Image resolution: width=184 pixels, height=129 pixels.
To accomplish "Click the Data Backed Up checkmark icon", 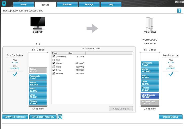I will pyautogui.click(x=171, y=74).
